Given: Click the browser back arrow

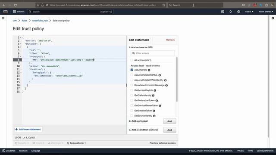Looking at the screenshot, I should point(4,5).
